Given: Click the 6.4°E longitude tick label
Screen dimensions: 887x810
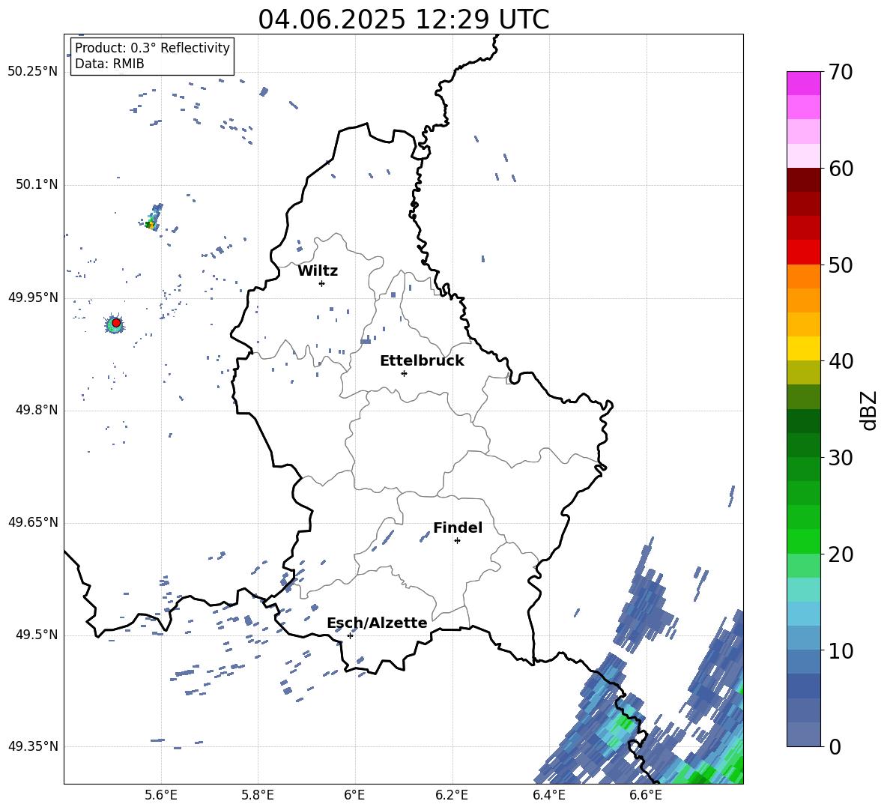Looking at the screenshot, I should pos(548,796).
